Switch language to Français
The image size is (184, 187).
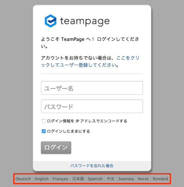[60, 179]
